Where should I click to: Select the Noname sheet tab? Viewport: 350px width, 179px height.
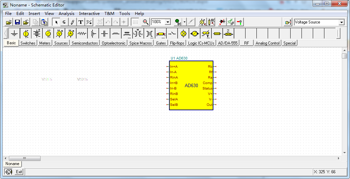click(13, 164)
